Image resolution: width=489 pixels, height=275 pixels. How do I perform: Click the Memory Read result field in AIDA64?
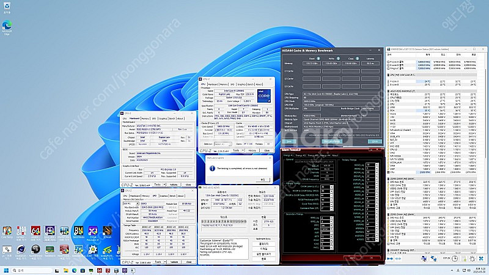tap(312, 64)
